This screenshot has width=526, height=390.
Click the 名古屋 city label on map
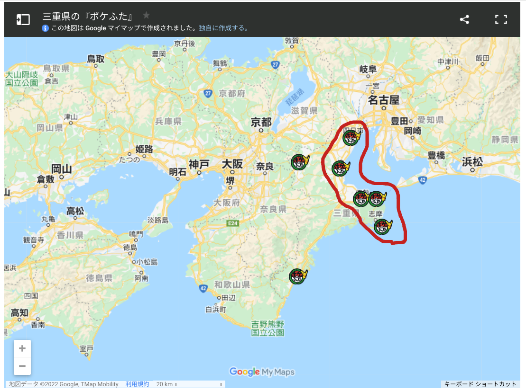click(383, 100)
